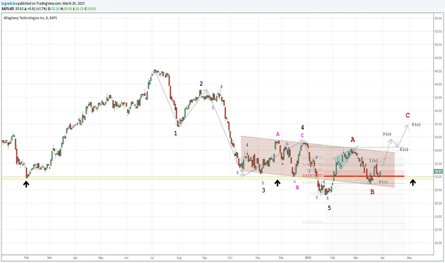Select the 5 (c) wave projection label

[x=416, y=124]
